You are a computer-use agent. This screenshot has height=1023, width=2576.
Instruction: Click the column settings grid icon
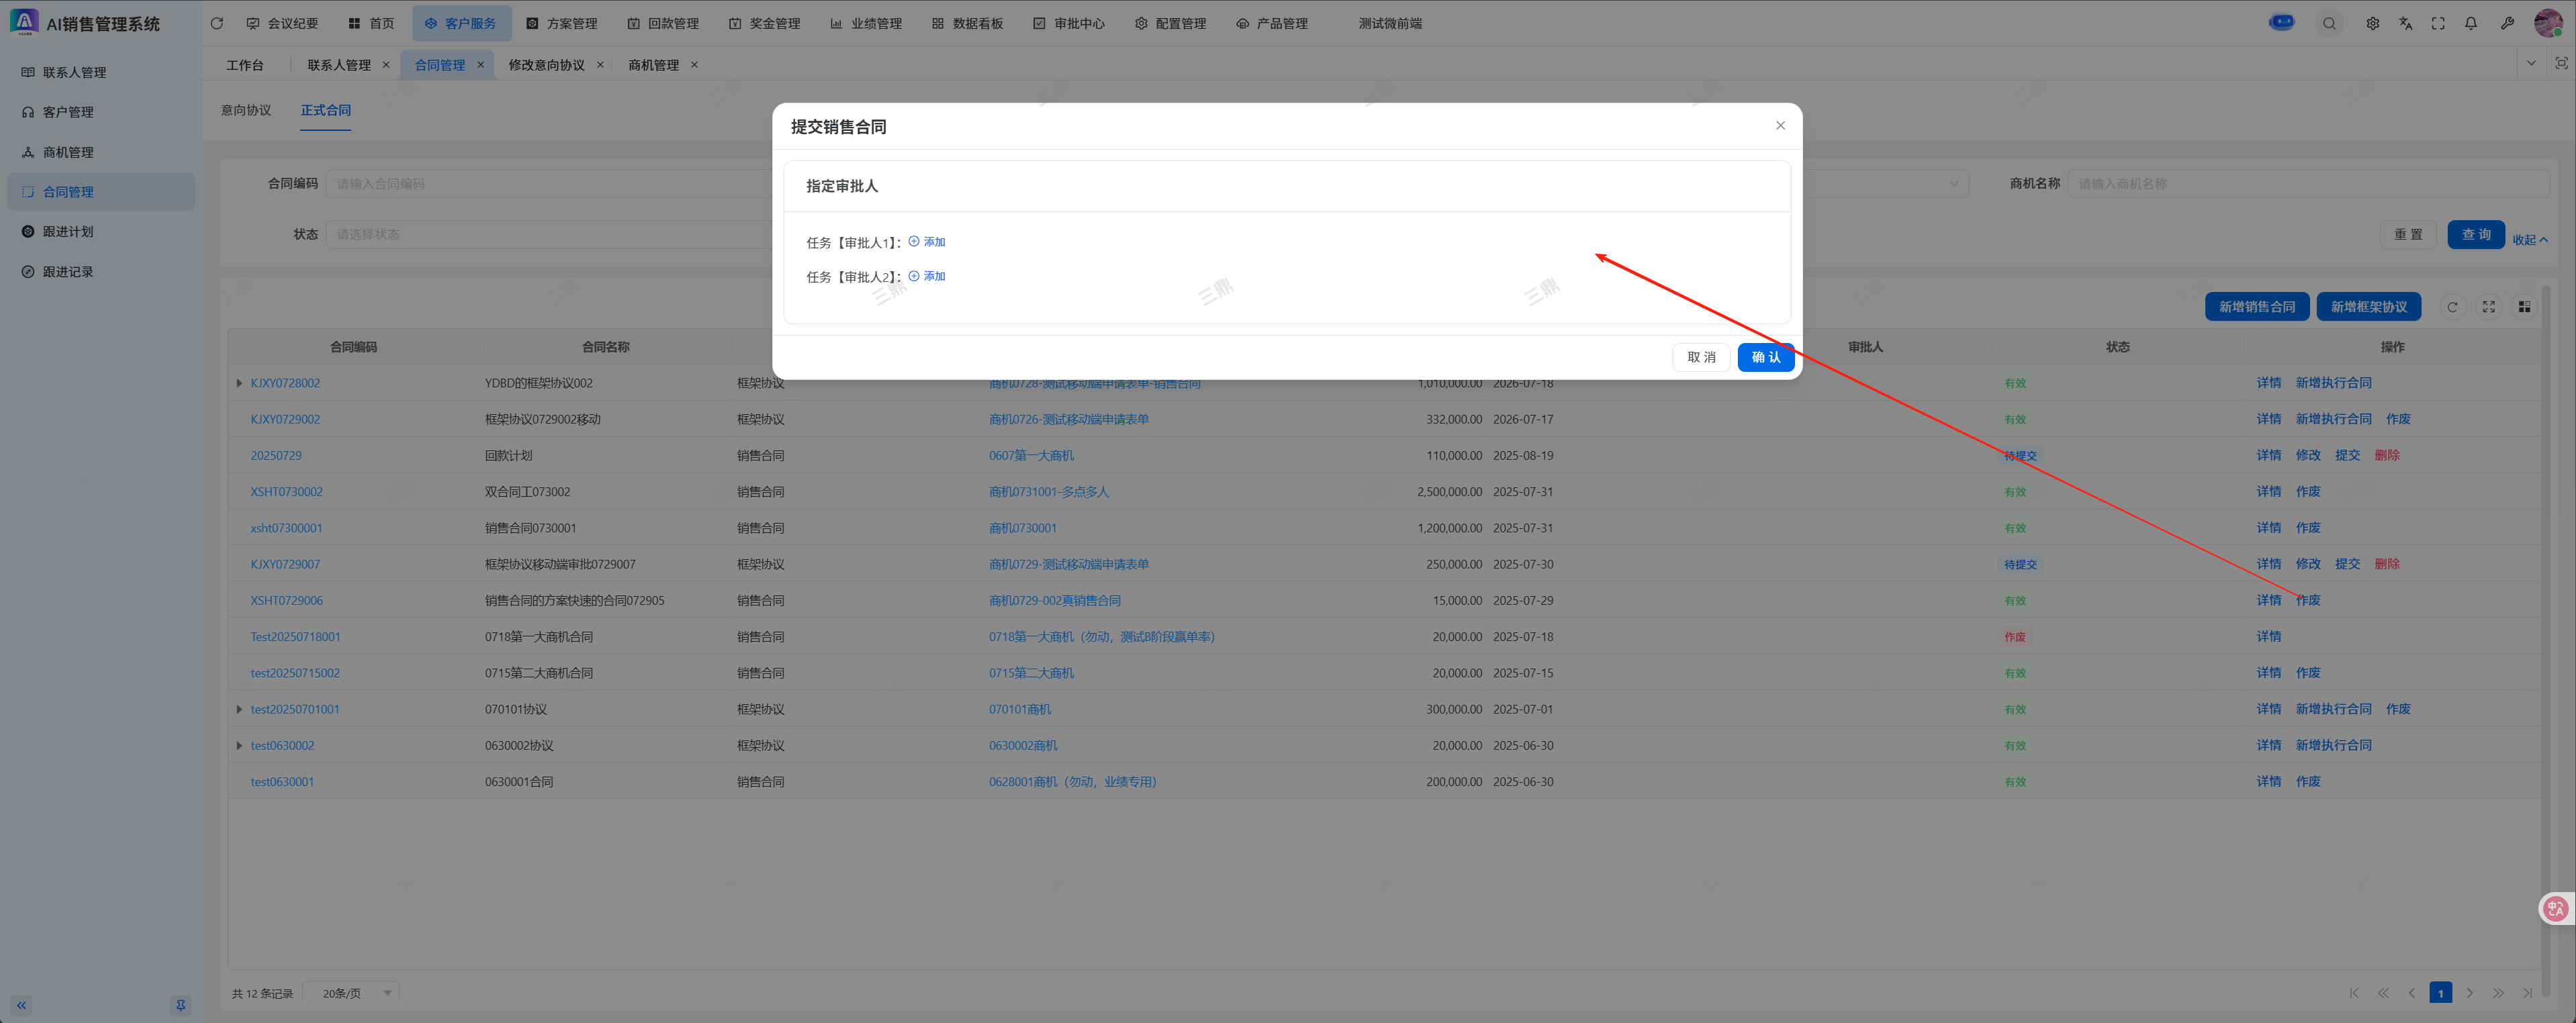point(2524,307)
